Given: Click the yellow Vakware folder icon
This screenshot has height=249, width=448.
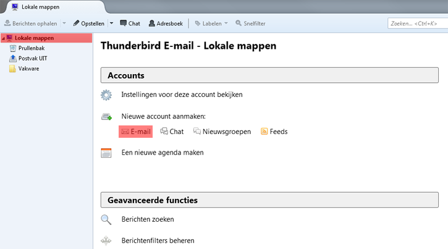Looking at the screenshot, I should pyautogui.click(x=12, y=69).
